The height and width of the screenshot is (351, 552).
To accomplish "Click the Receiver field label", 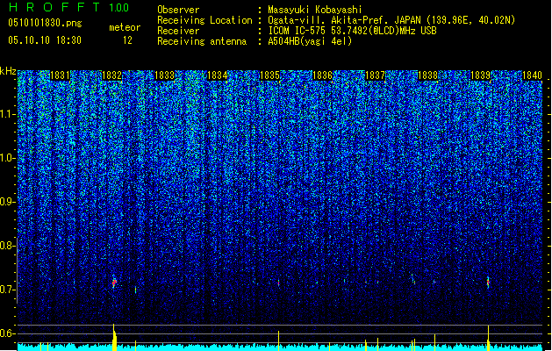I will (x=178, y=31).
